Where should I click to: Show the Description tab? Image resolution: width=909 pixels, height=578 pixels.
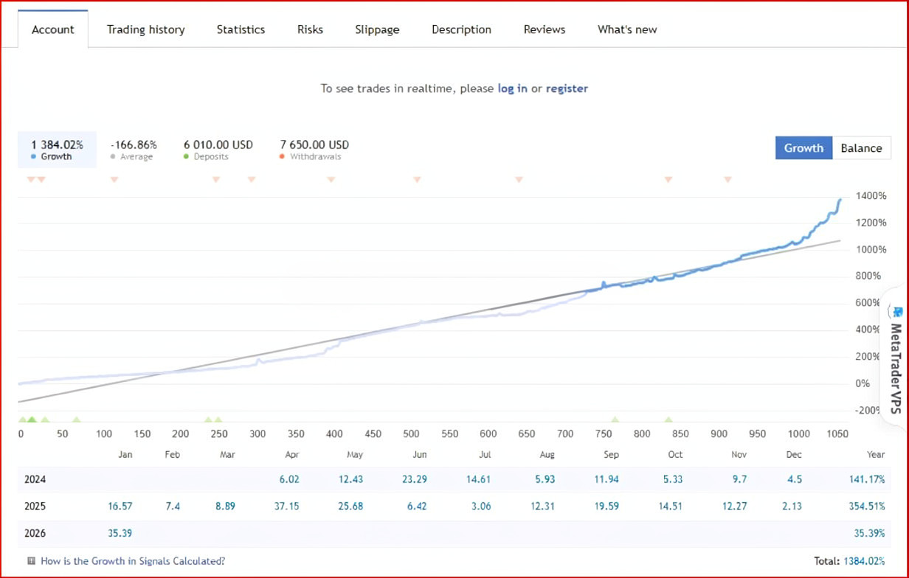coord(461,29)
